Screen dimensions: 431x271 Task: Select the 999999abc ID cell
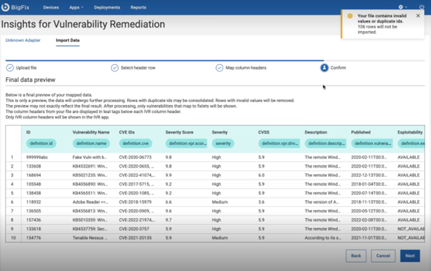(37, 157)
